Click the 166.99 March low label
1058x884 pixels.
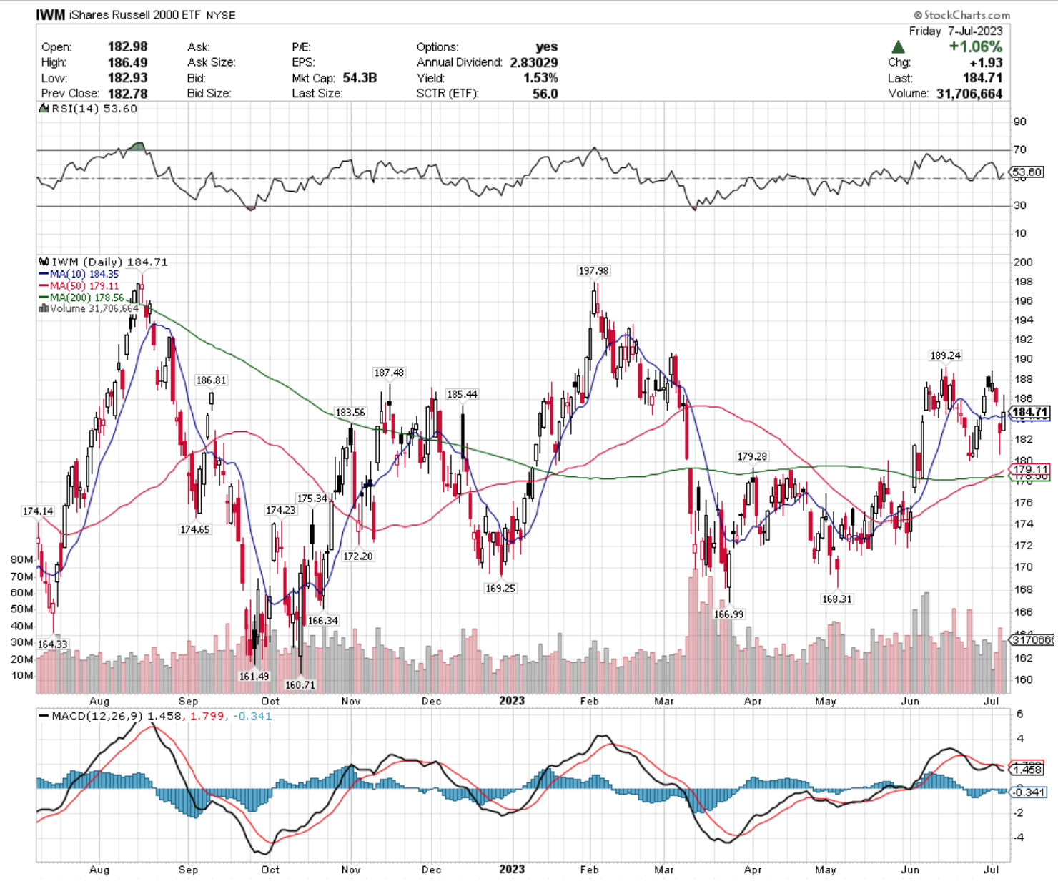click(x=729, y=614)
